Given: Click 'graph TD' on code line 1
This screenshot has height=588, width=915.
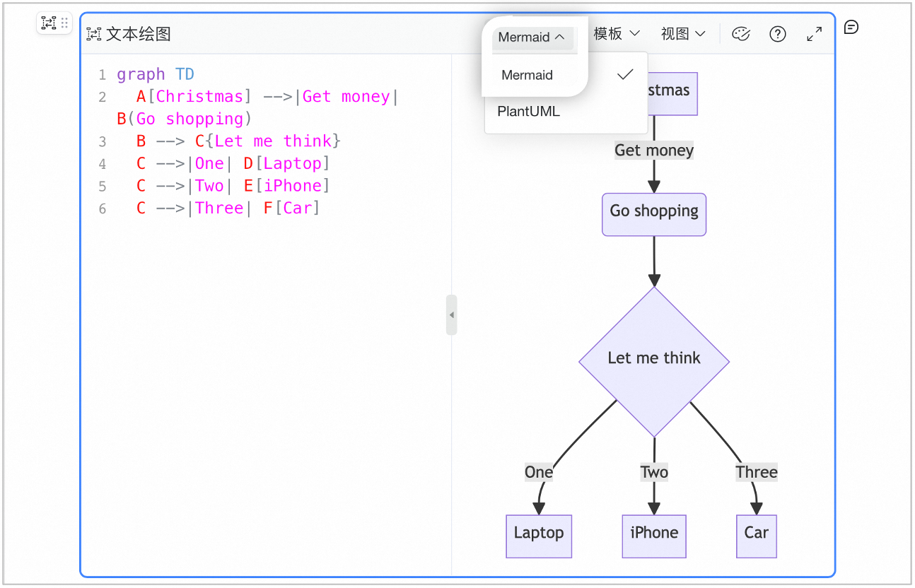Looking at the screenshot, I should (x=156, y=74).
